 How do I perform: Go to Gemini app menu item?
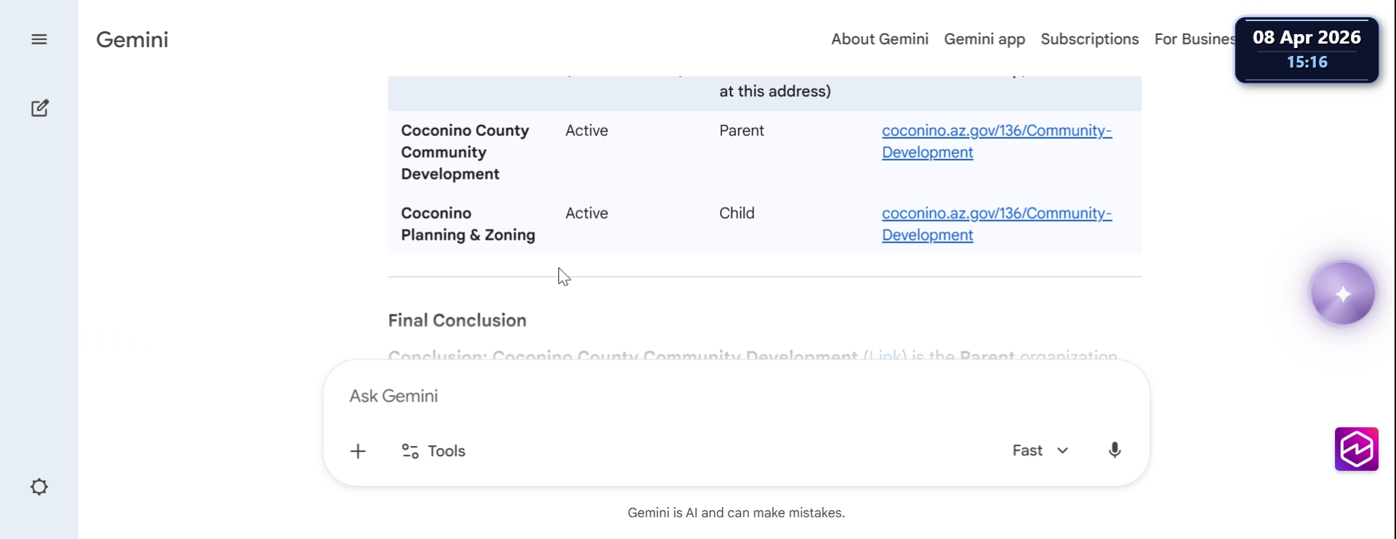(x=984, y=39)
